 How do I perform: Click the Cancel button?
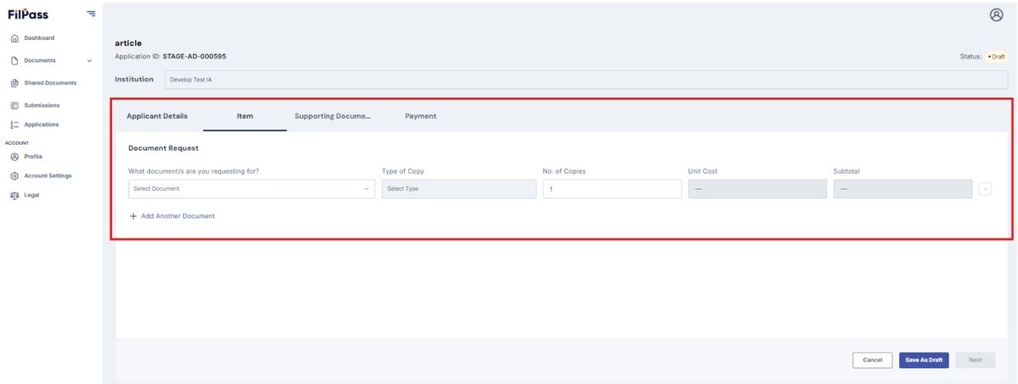coord(872,360)
